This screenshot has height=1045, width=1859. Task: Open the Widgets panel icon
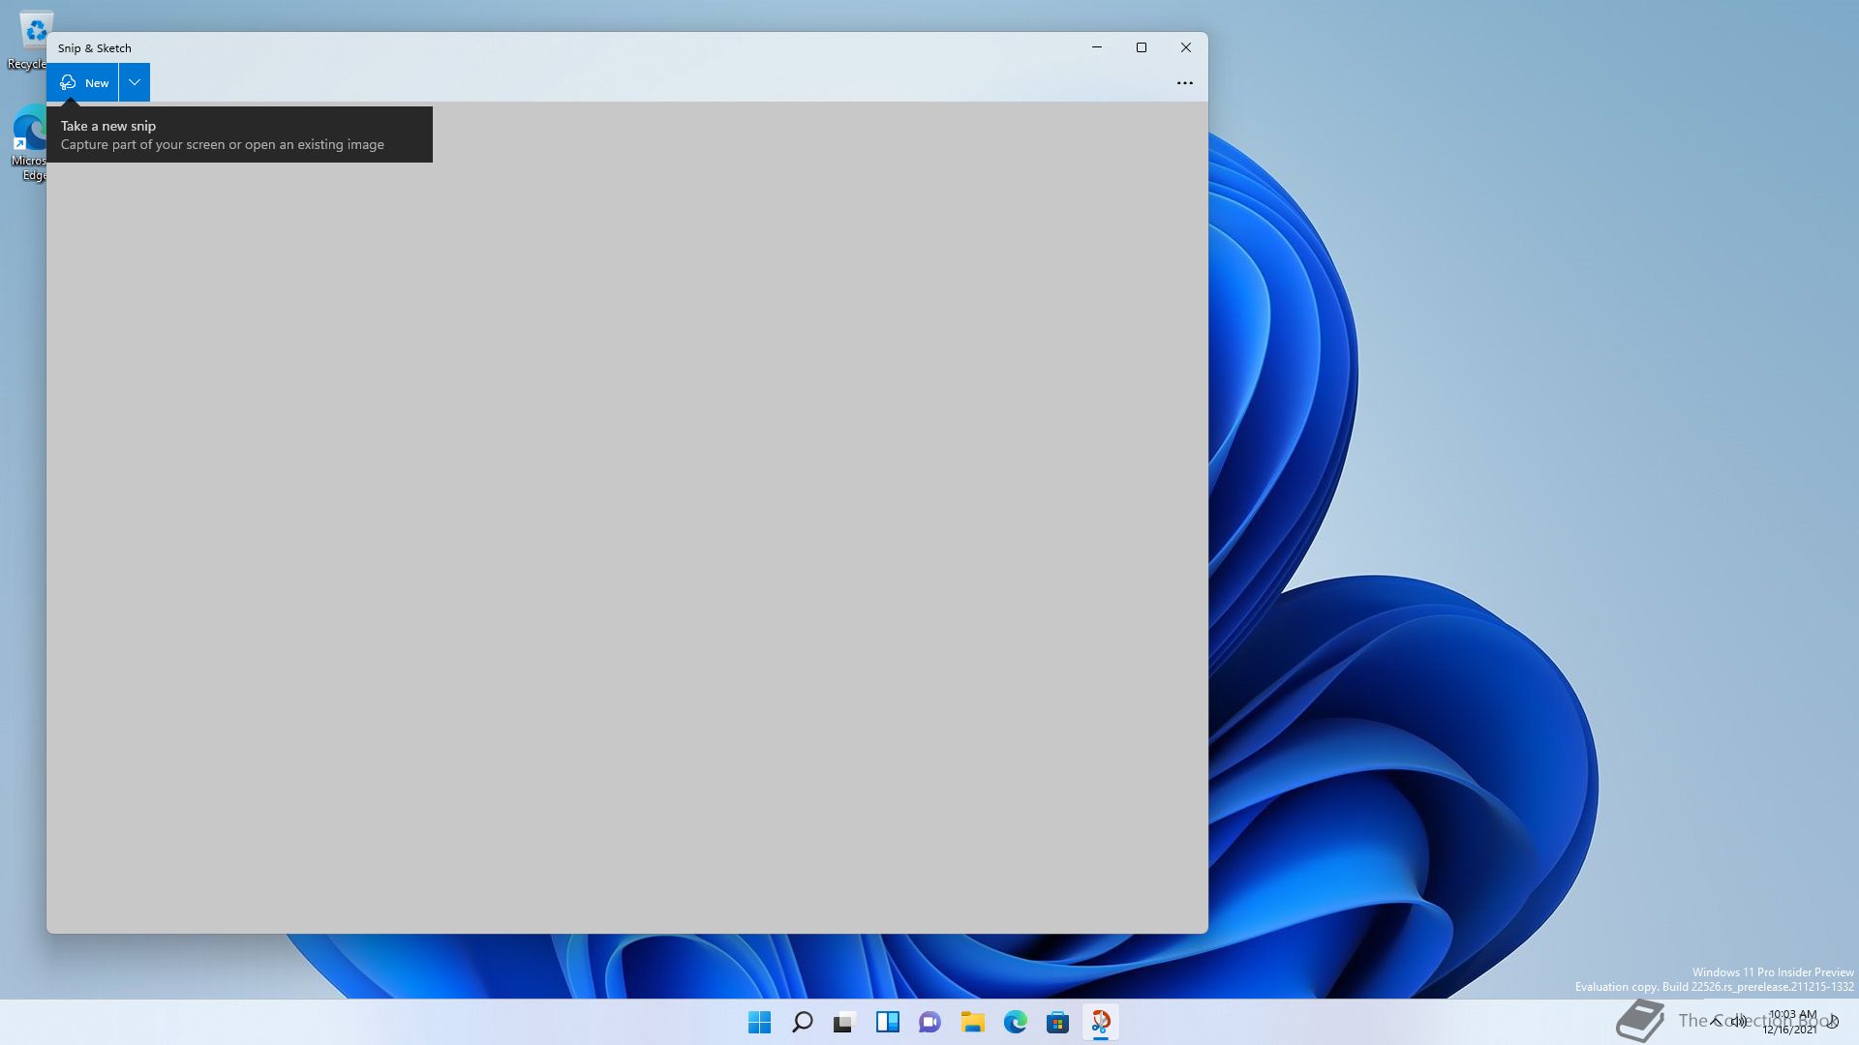point(888,1022)
